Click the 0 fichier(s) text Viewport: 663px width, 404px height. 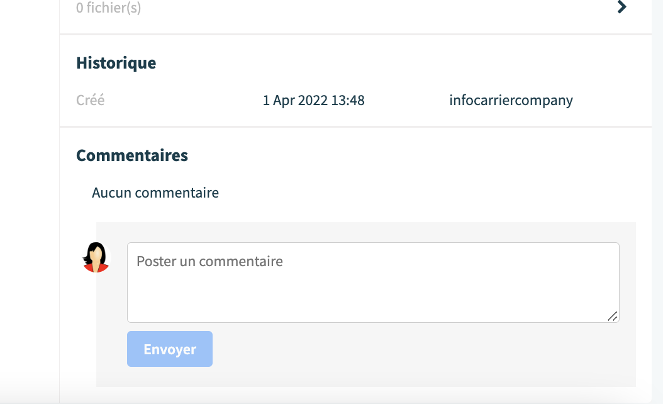pos(108,7)
